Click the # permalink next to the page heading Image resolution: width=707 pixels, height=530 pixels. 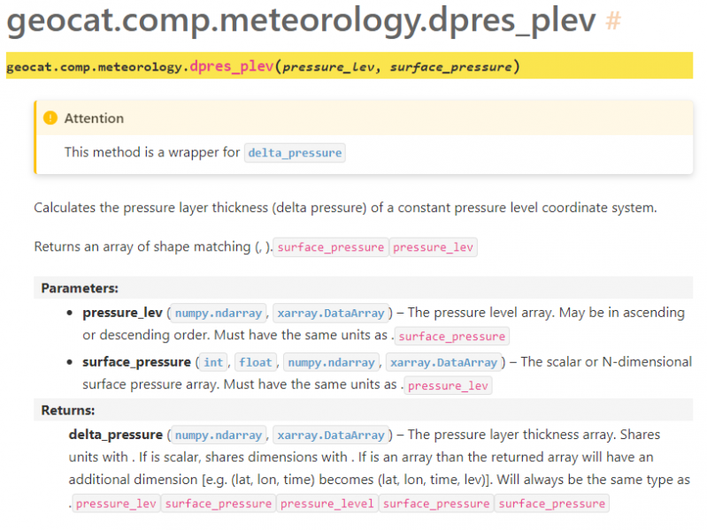612,21
